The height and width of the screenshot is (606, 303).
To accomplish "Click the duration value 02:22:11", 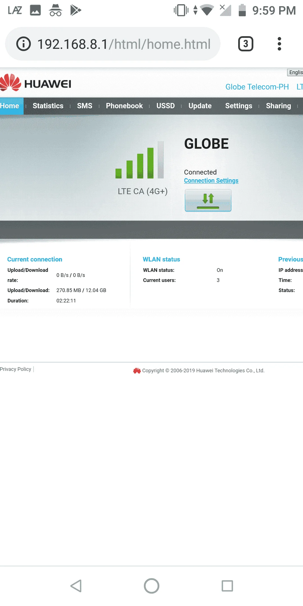I will (x=66, y=301).
